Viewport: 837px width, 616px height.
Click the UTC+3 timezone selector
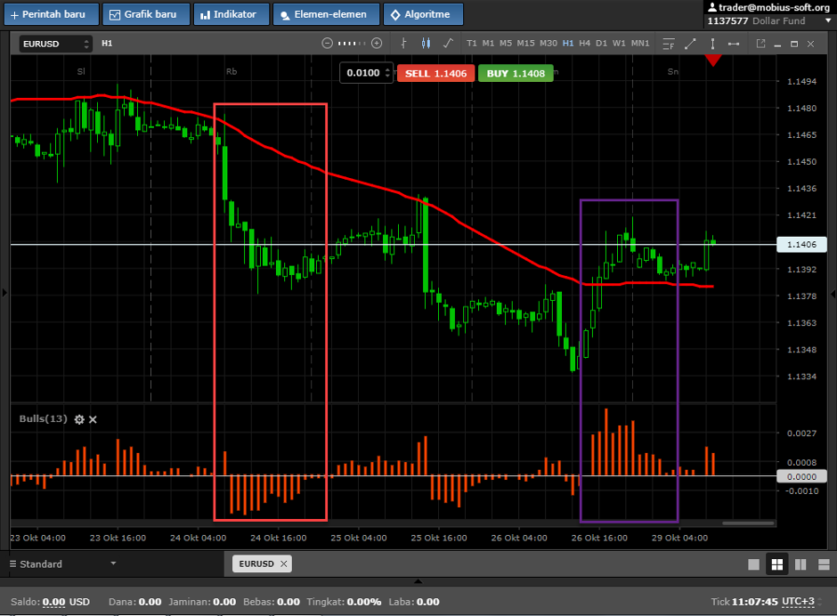799,602
